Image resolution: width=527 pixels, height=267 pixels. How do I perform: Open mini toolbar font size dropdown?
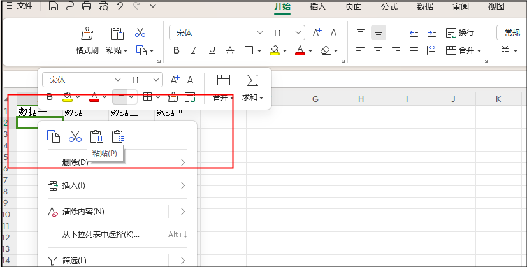point(156,80)
